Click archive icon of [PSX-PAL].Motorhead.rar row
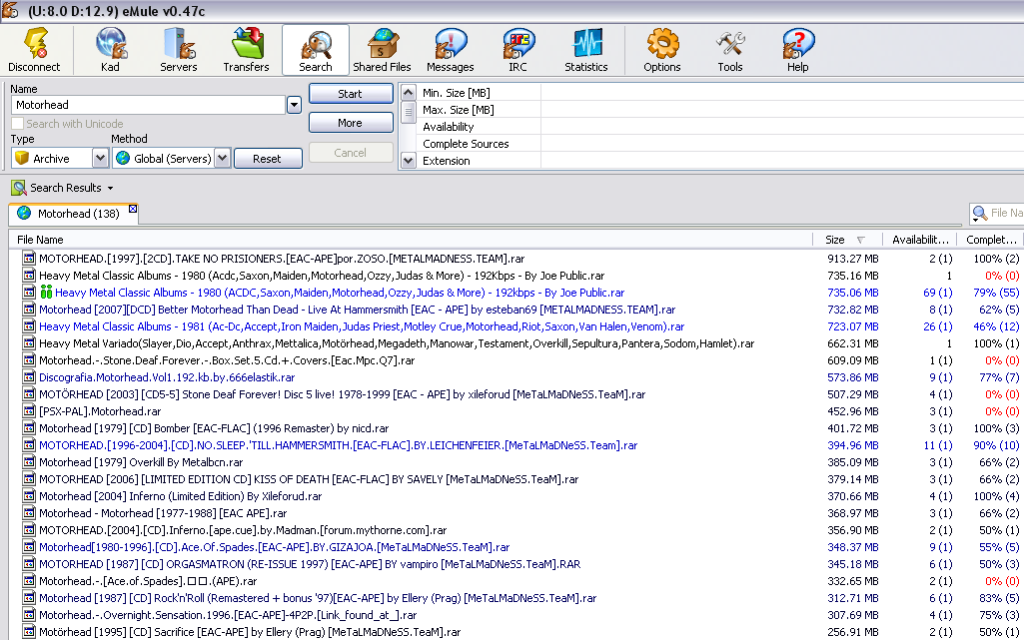Viewport: 1024px width, 640px height. [29, 411]
